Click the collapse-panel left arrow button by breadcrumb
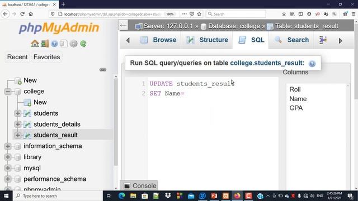This screenshot has height=201, width=358. click(123, 26)
